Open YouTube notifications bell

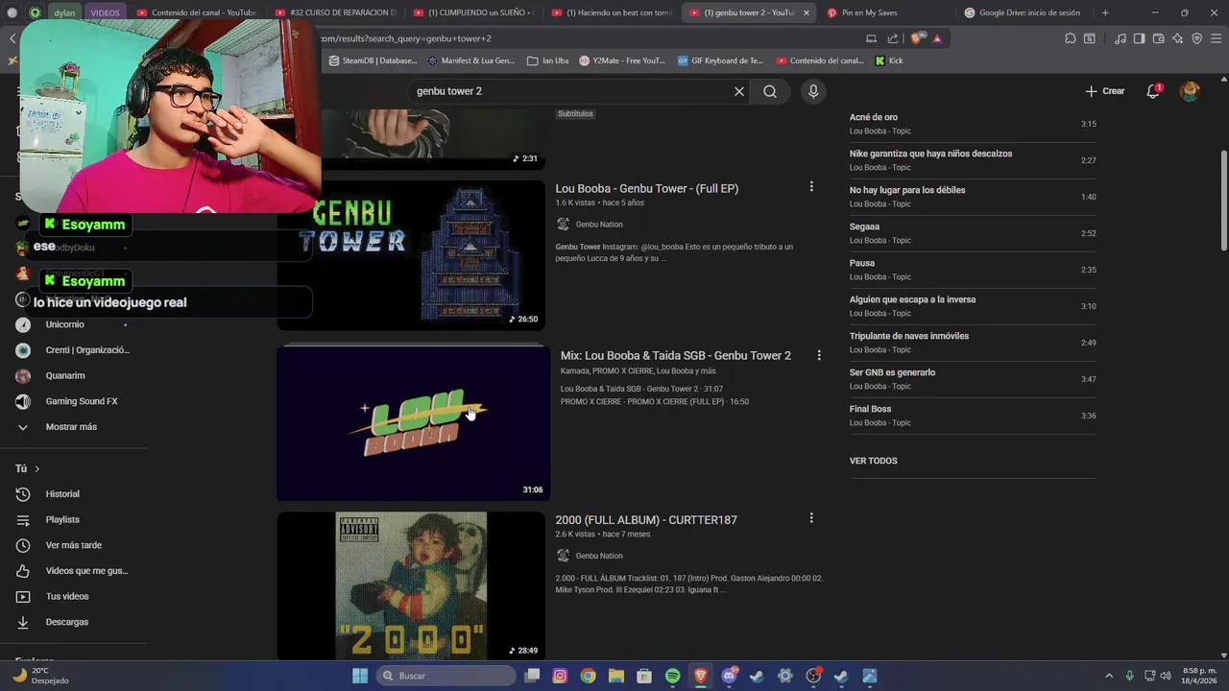1153,91
